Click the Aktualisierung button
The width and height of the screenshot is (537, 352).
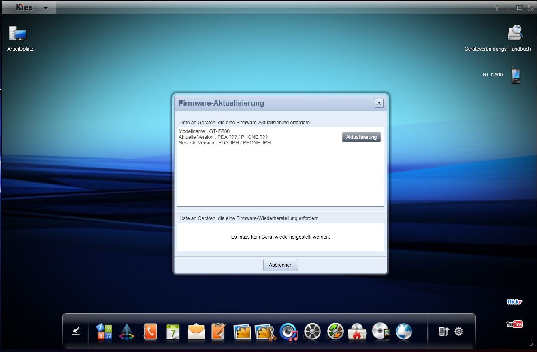click(361, 137)
